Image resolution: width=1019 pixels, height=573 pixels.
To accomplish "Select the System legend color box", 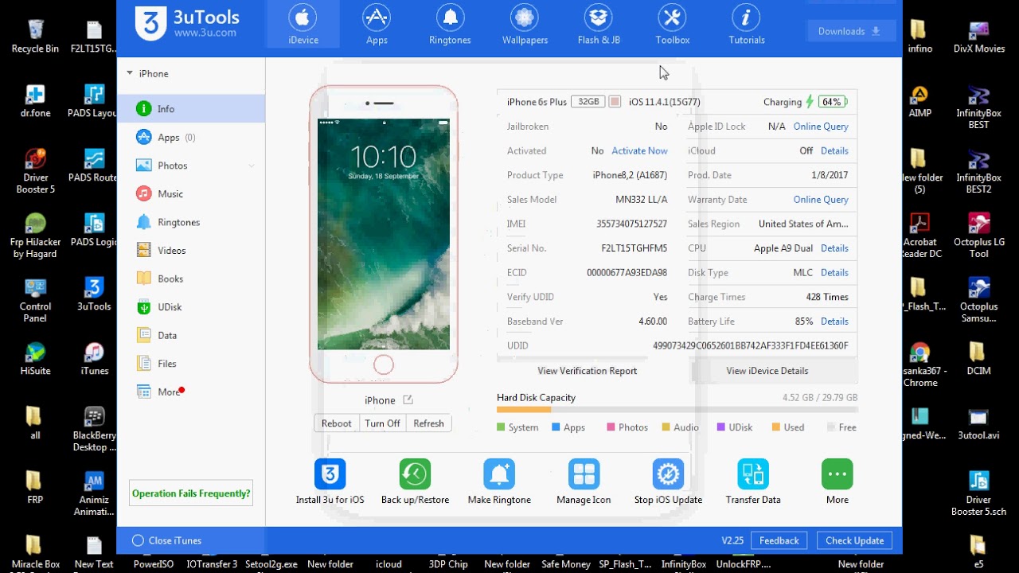I will (502, 427).
